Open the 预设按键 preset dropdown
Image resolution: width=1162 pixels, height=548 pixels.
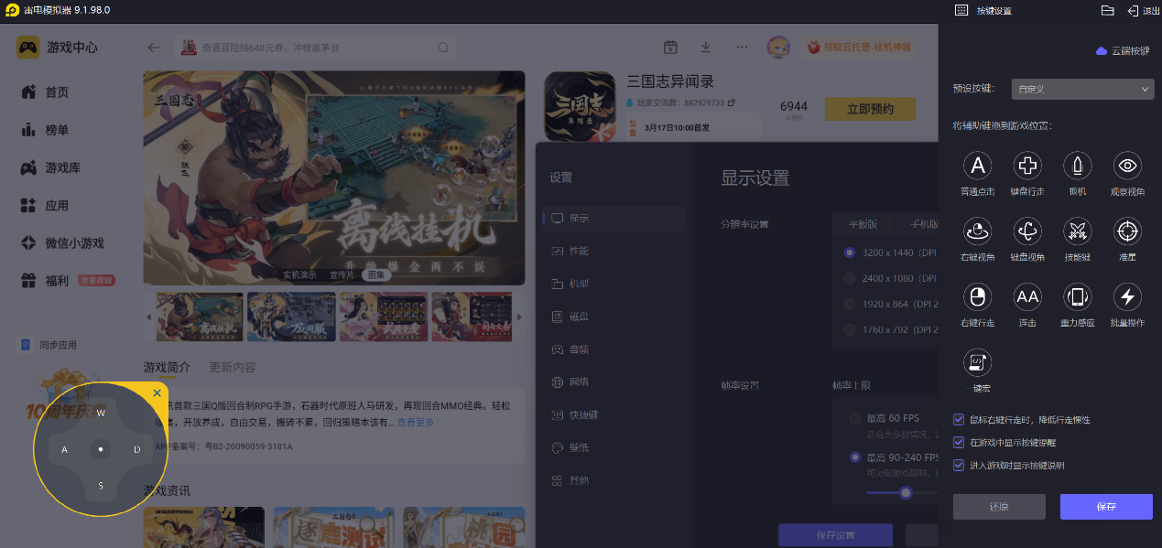(x=1083, y=89)
